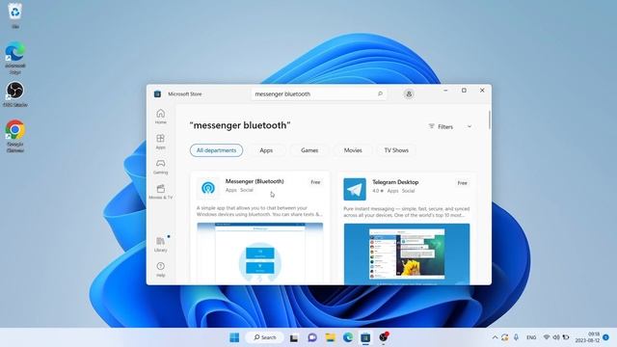Click Messenger (Bluetooth) description text
Viewport: 617px width, 347px height.
pyautogui.click(x=259, y=211)
